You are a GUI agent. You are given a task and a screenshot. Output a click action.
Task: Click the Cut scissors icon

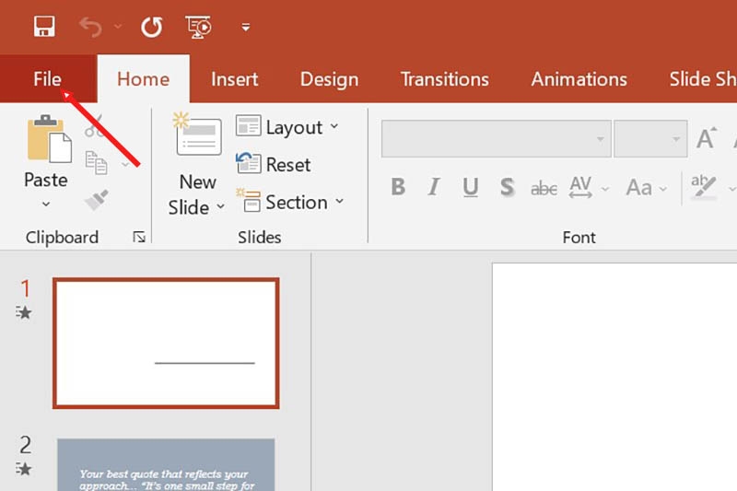tap(94, 126)
